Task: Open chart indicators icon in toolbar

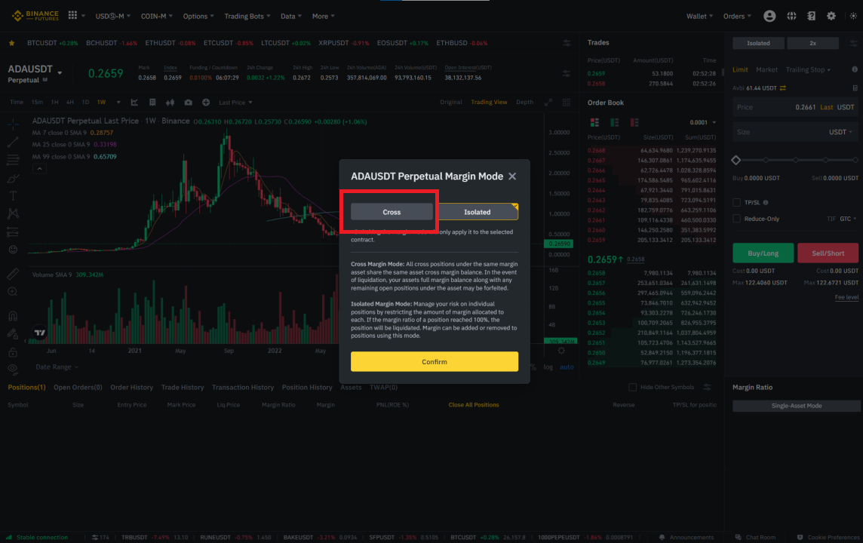Action: point(134,103)
